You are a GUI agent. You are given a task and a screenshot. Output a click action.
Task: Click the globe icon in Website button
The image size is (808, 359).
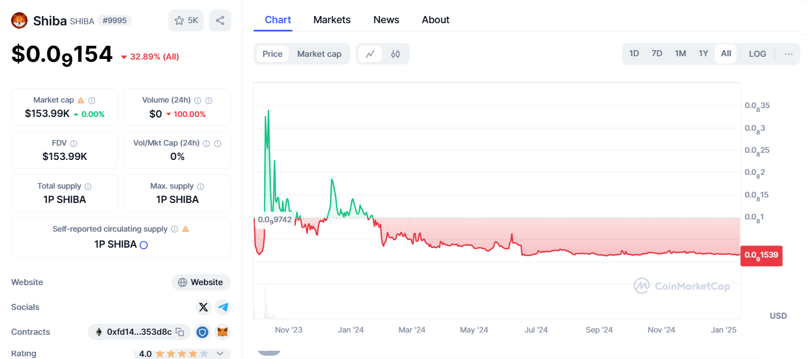pyautogui.click(x=183, y=282)
